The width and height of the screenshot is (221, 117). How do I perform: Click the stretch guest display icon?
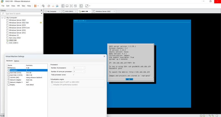[x=87, y=6]
